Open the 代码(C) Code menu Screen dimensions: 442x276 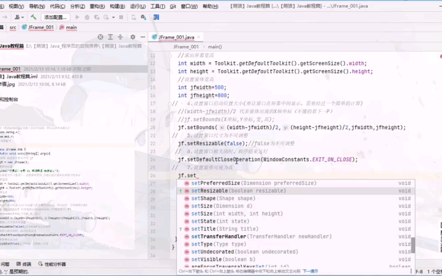click(58, 6)
